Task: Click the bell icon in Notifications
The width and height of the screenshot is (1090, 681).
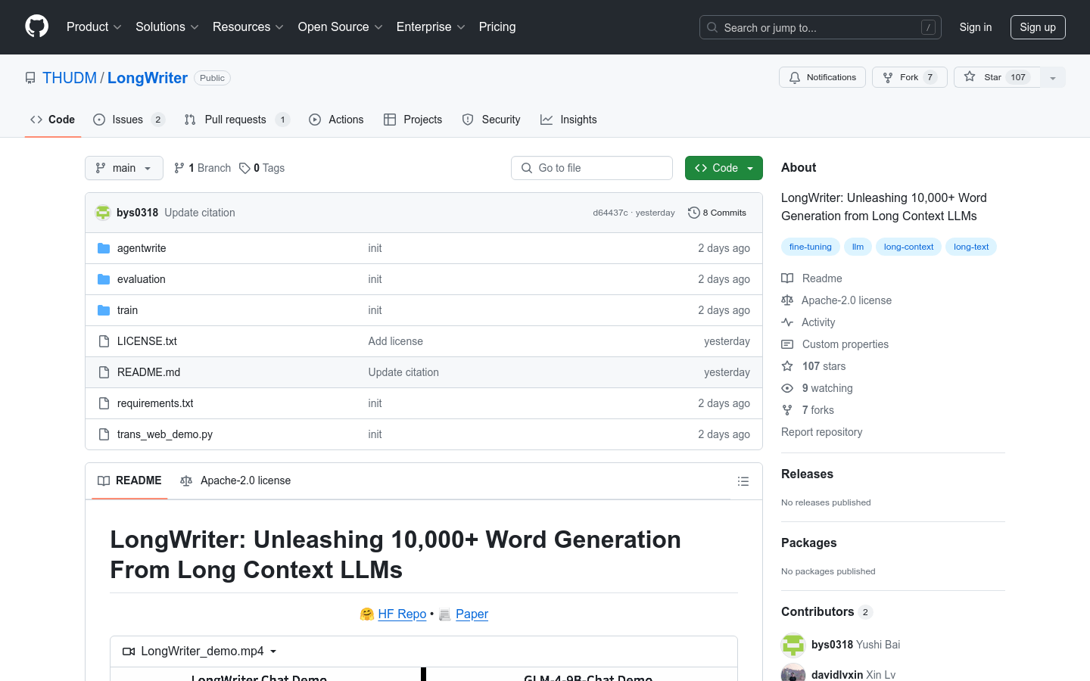Action: pyautogui.click(x=794, y=77)
